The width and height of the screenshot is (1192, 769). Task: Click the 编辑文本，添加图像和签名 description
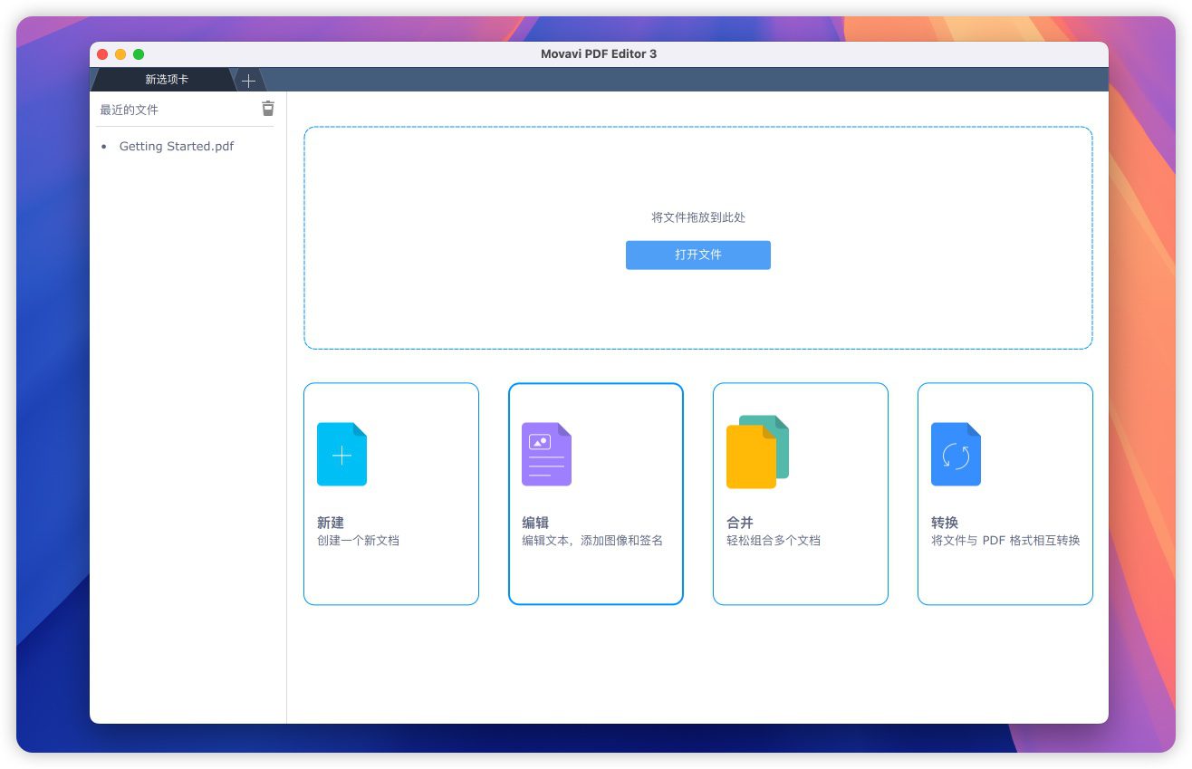[592, 541]
